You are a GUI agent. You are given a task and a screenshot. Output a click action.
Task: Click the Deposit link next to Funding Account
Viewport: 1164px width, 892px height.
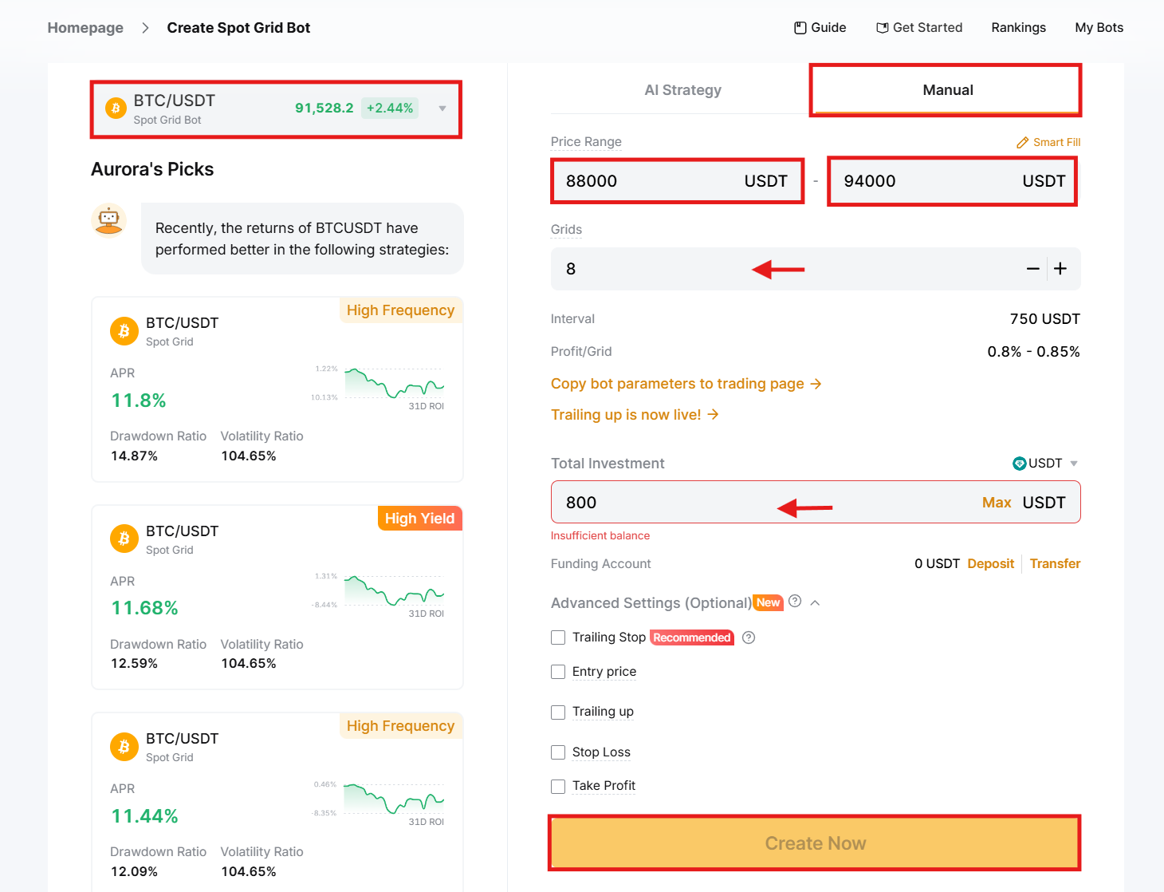click(990, 563)
